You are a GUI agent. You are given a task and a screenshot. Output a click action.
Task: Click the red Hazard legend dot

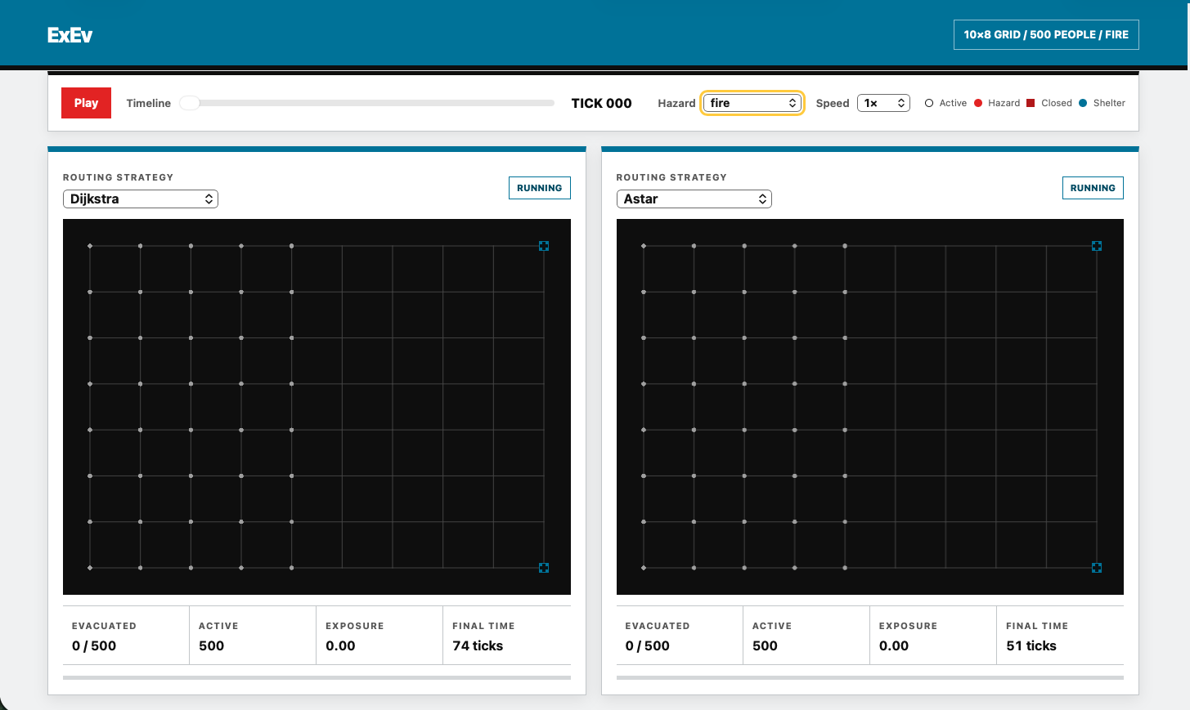point(978,103)
